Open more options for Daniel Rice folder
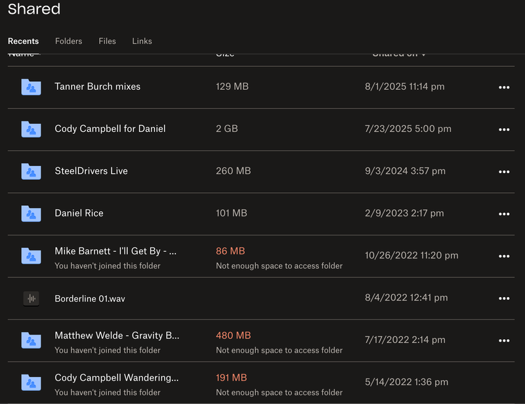 point(504,213)
